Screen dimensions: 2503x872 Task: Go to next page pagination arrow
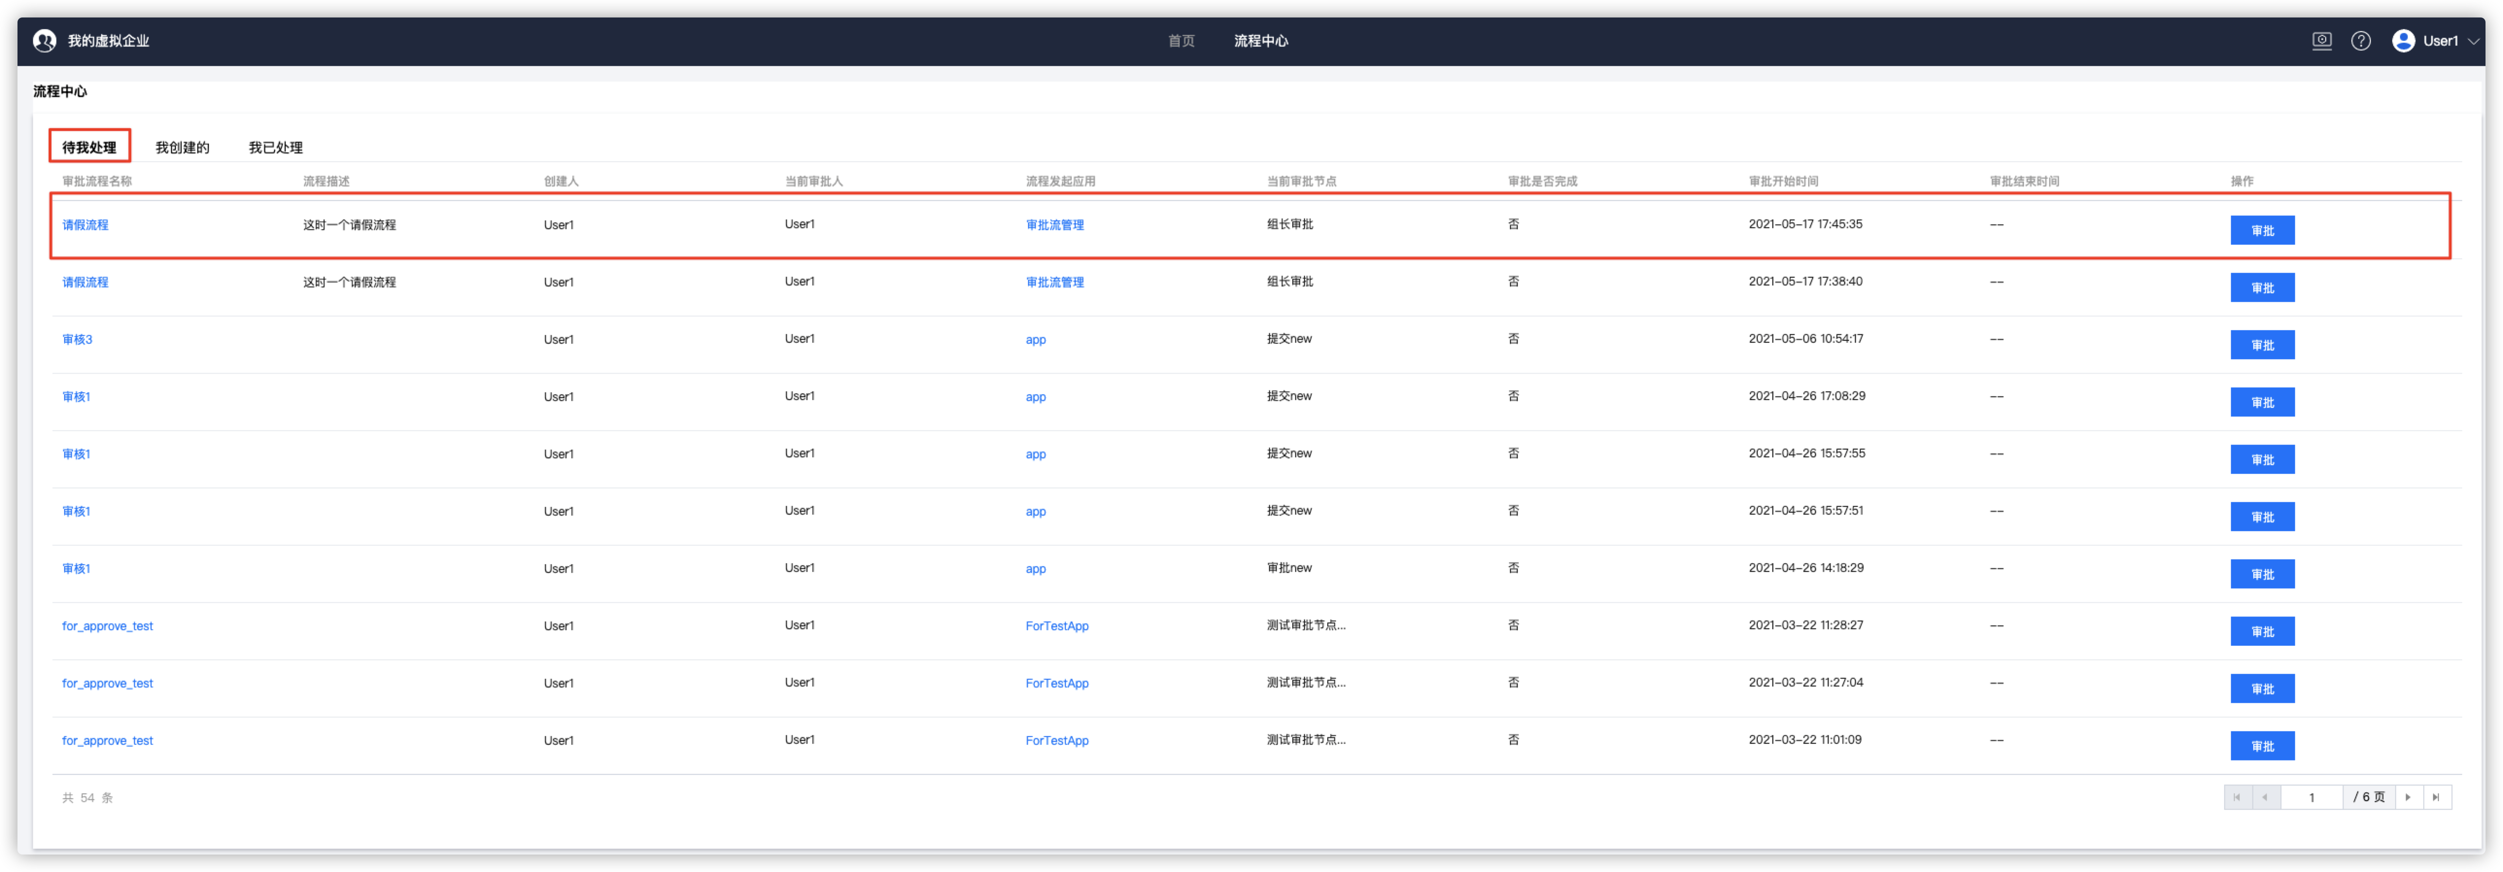(2409, 797)
